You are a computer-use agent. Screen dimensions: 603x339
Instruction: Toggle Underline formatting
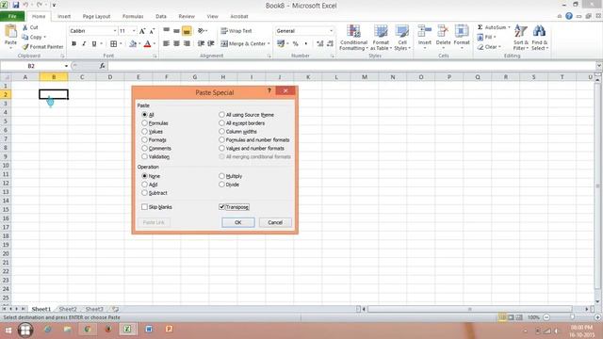(x=94, y=44)
